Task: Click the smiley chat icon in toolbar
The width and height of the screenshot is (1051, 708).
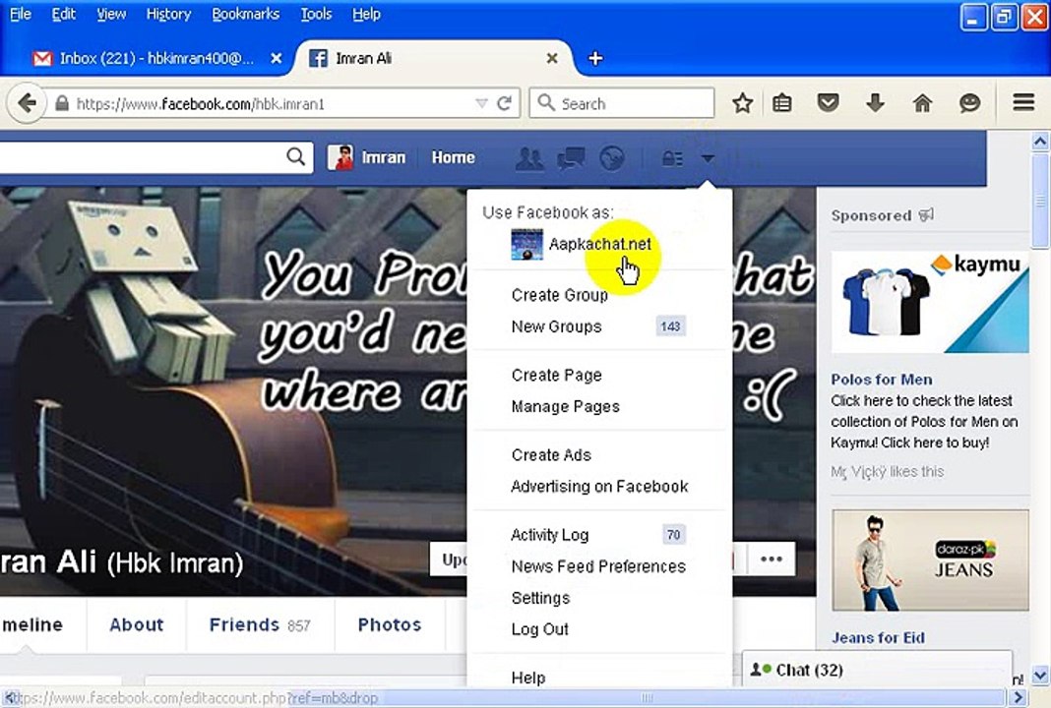Action: (x=969, y=103)
